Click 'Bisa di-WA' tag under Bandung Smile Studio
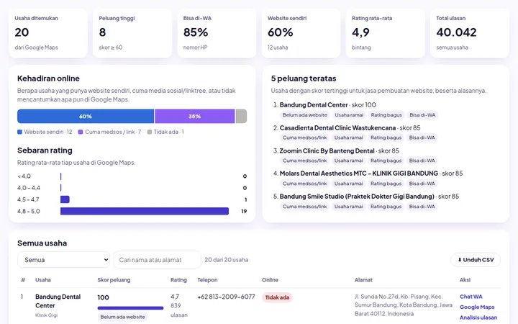The image size is (518, 324). 422,207
